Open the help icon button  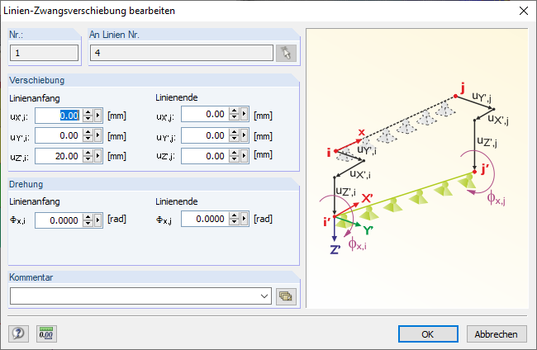click(x=18, y=333)
